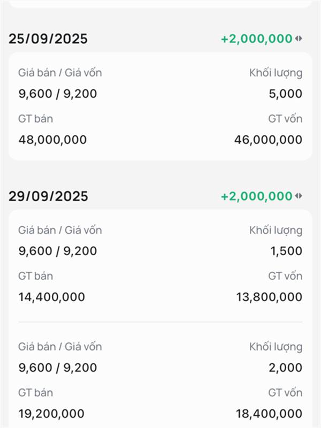
Task: Toggle profit display arrows beside 29/09/2025 total
Action: [x=299, y=196]
